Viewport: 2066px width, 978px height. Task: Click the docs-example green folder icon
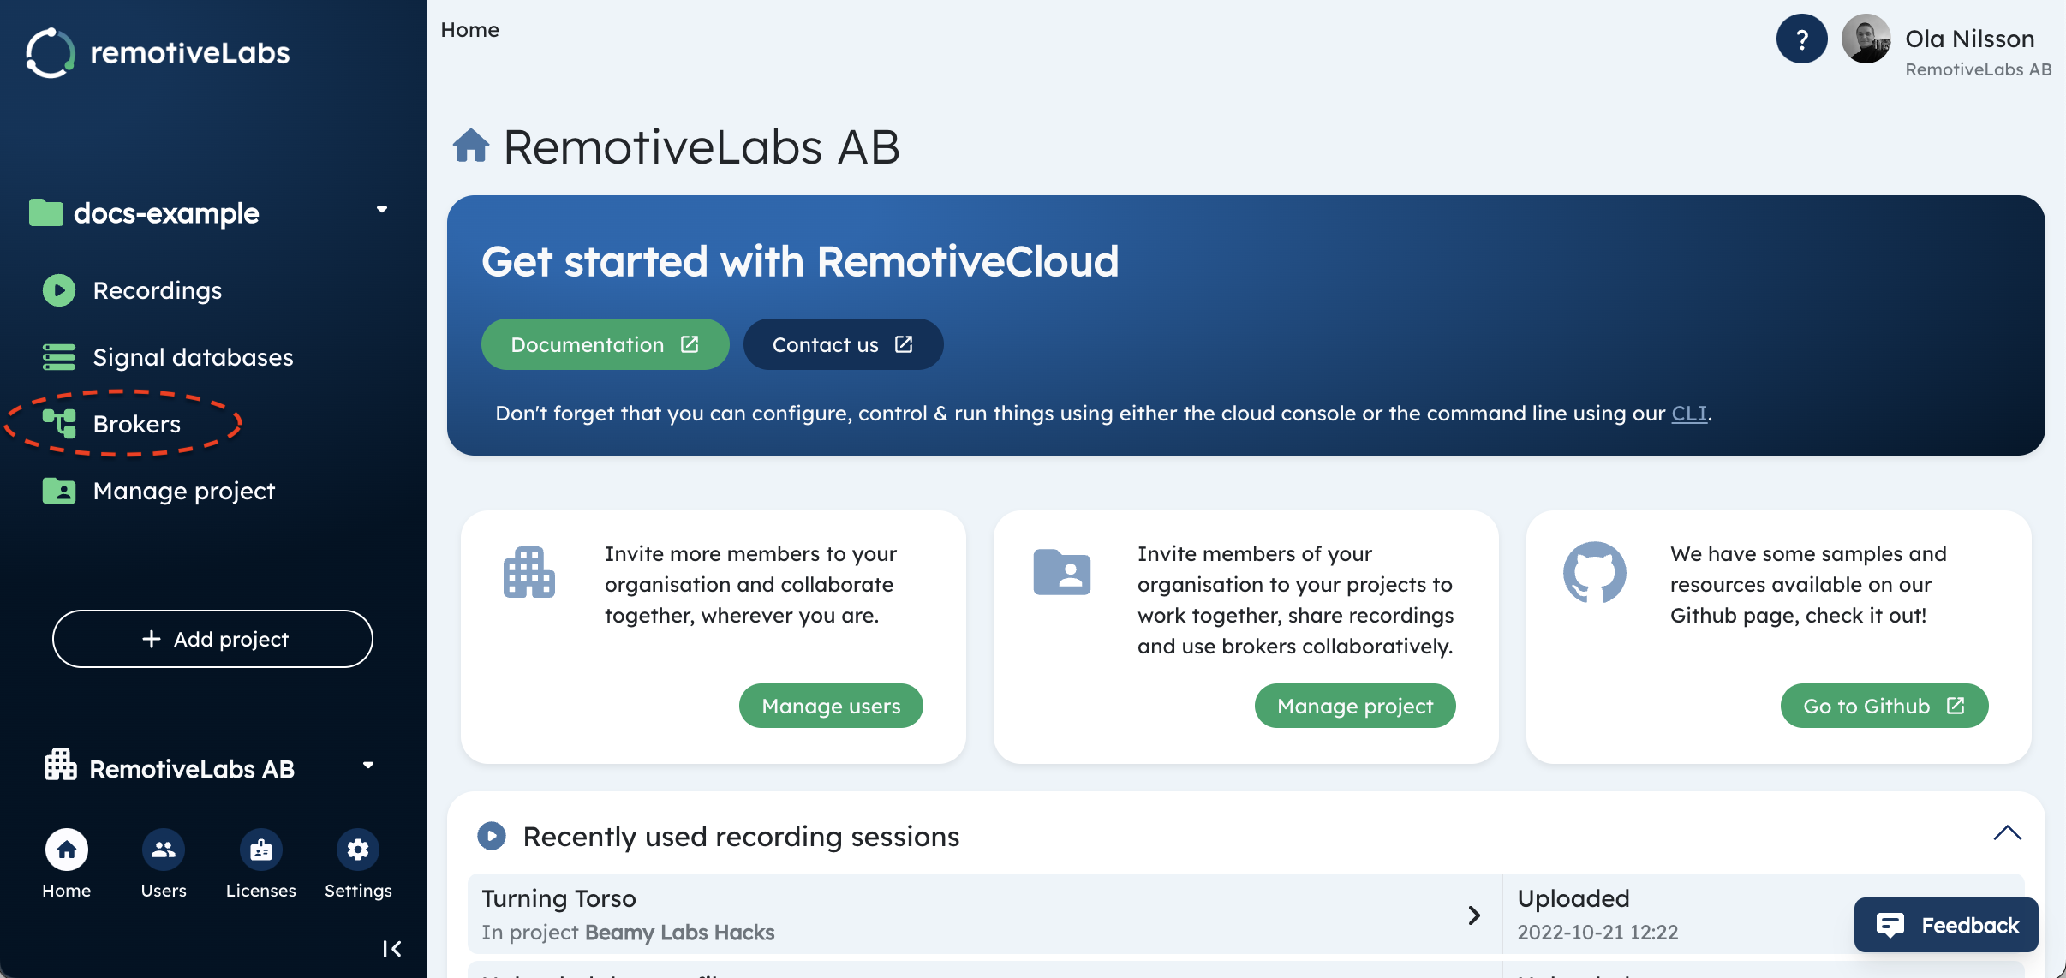(46, 212)
